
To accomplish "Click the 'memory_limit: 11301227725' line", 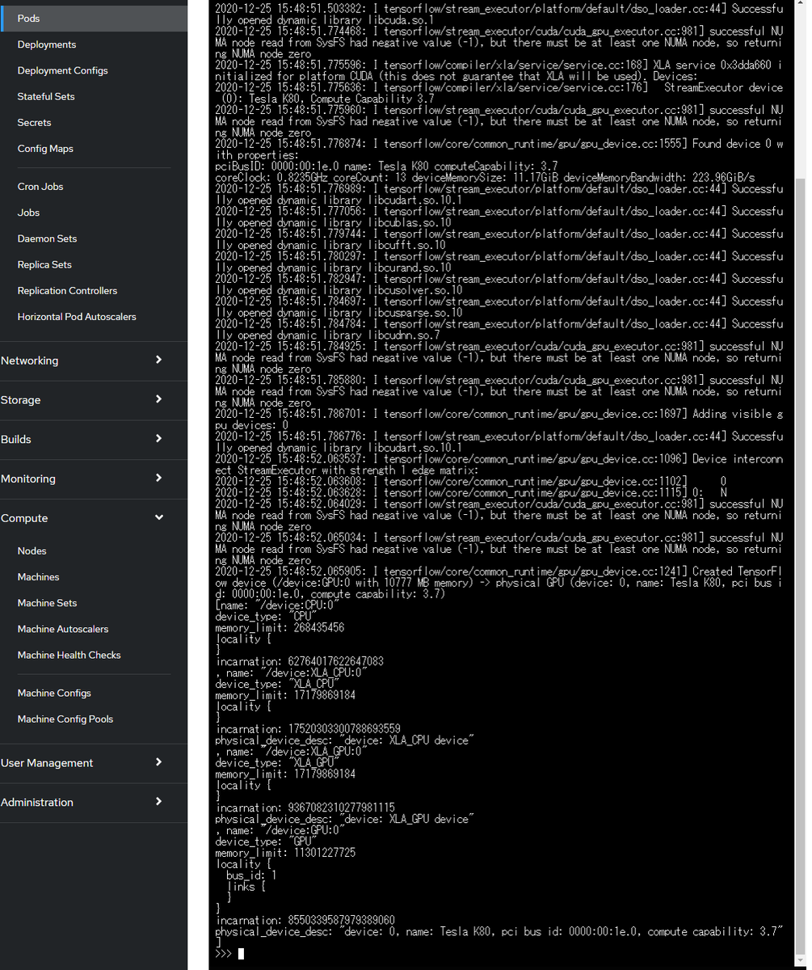I will 285,853.
